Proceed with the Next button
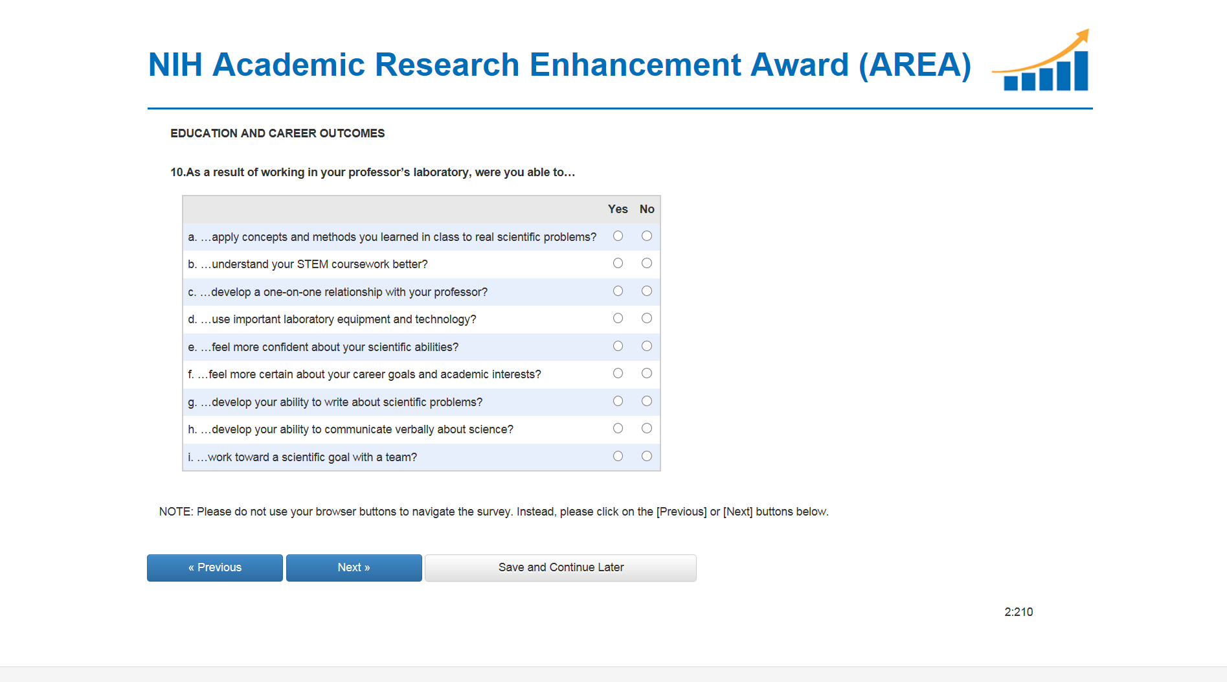This screenshot has height=682, width=1227. (354, 568)
